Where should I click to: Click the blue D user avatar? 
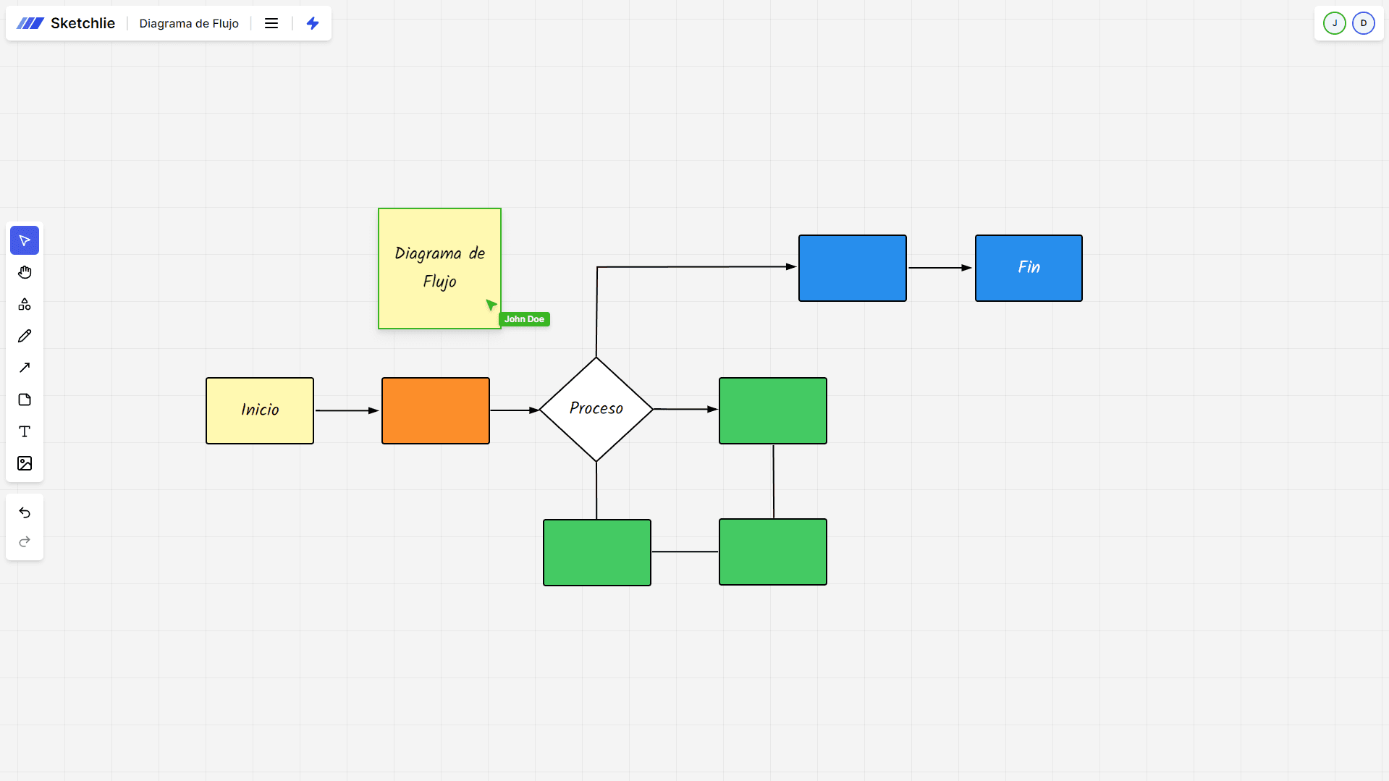click(x=1363, y=23)
